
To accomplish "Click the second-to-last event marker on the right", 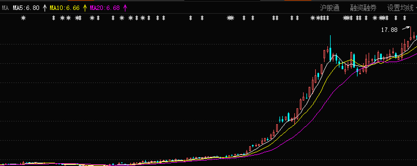I will point(396,18).
